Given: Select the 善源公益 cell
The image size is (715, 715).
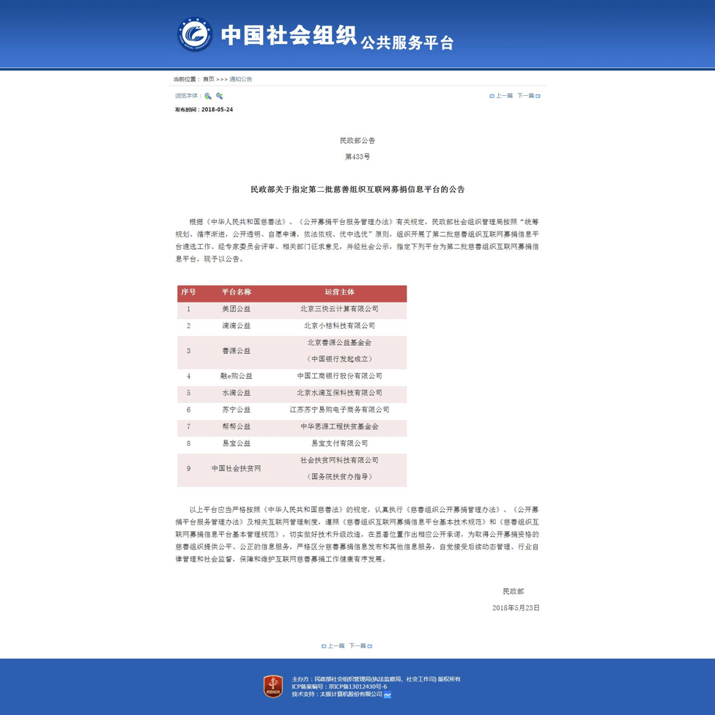Looking at the screenshot, I should tap(236, 351).
